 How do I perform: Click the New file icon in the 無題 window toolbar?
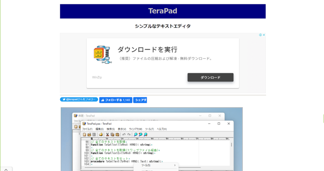pyautogui.click(x=76, y=127)
